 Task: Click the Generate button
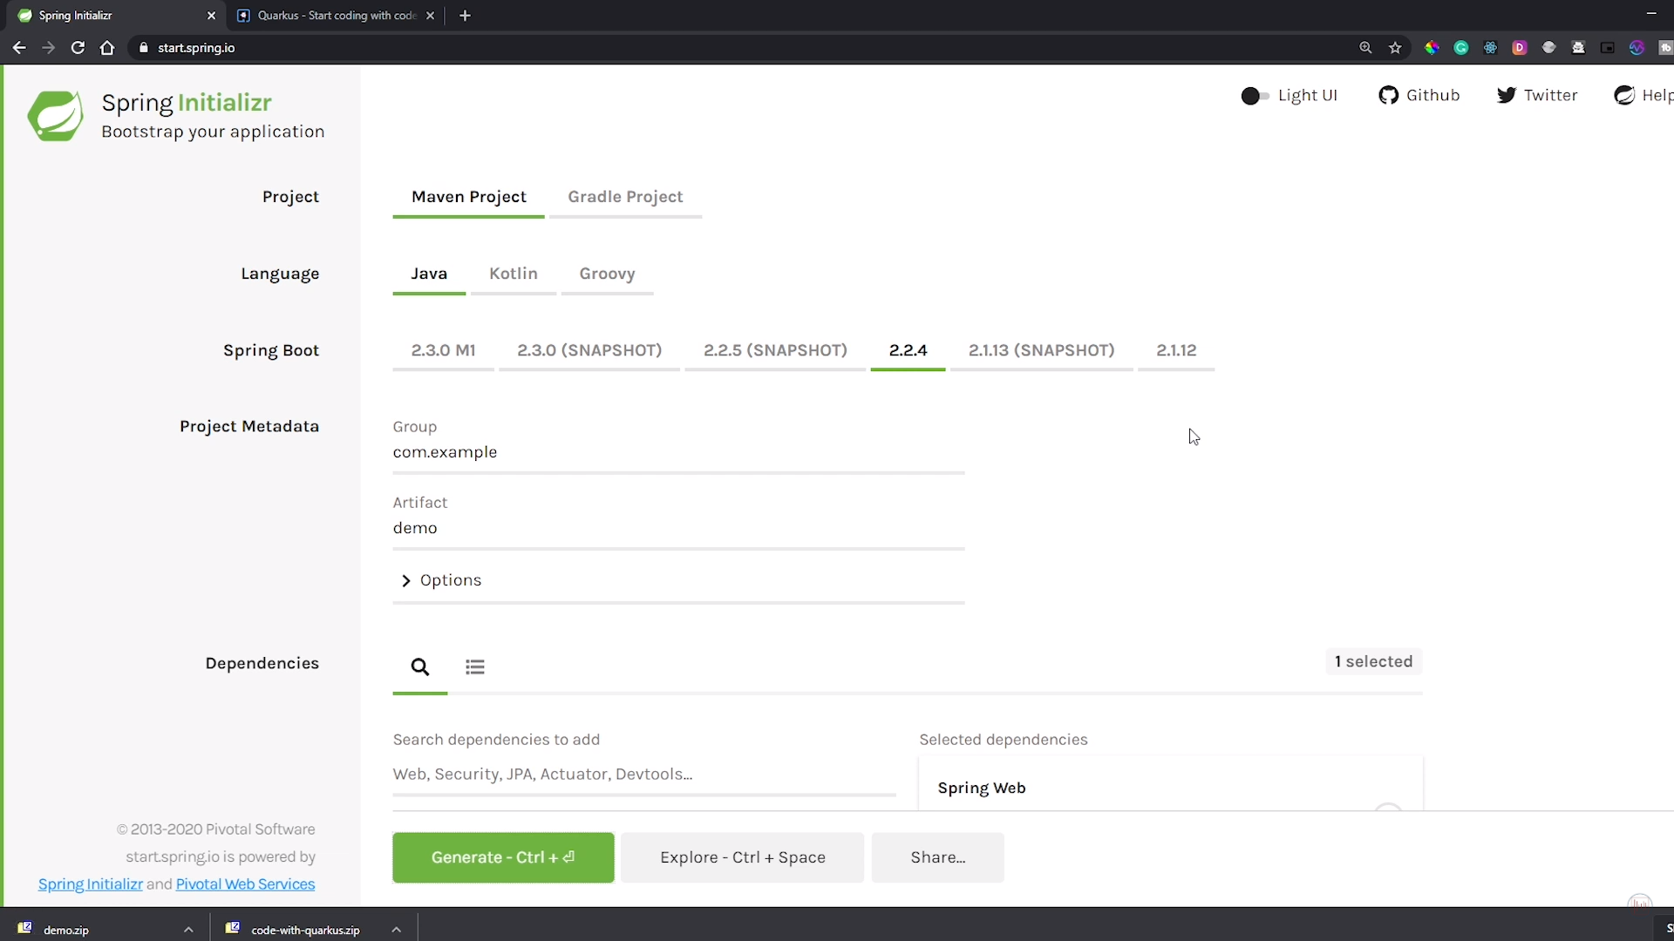click(x=503, y=857)
